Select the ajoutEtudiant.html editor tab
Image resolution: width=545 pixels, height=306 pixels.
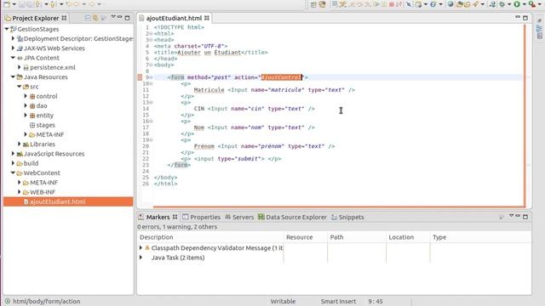pyautogui.click(x=174, y=18)
